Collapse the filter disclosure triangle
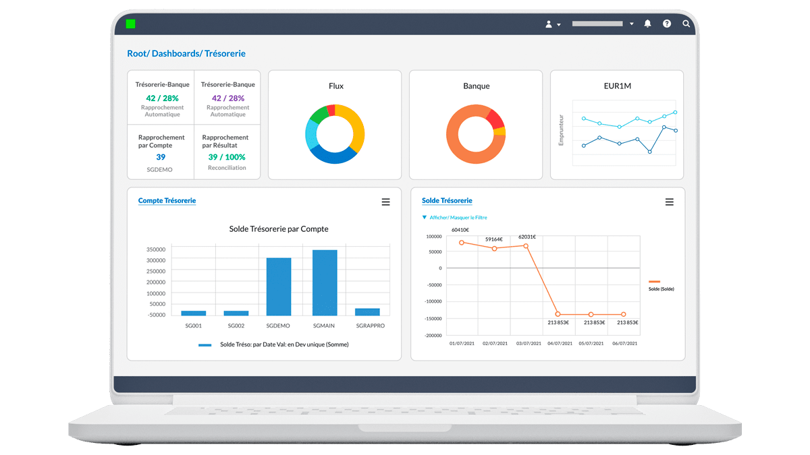 click(x=423, y=217)
